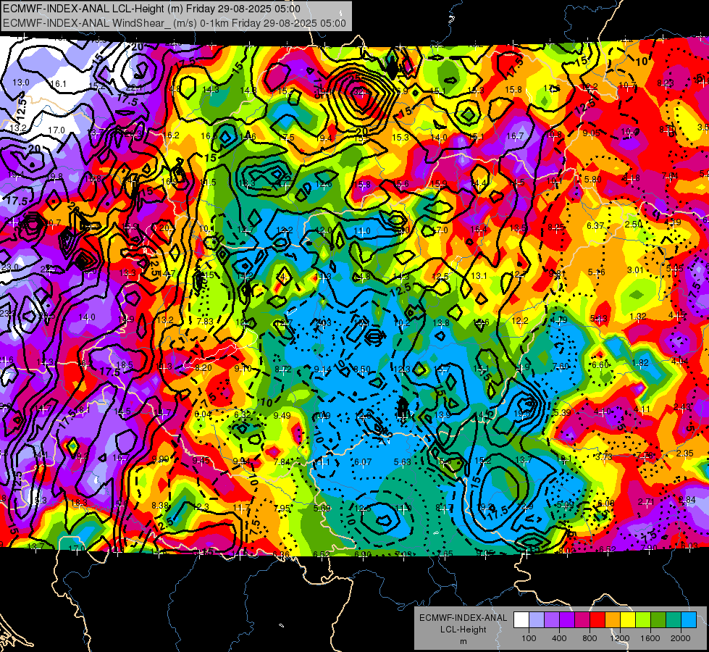
Task: Click the 18.5 value on the map
Action: tap(125, 364)
